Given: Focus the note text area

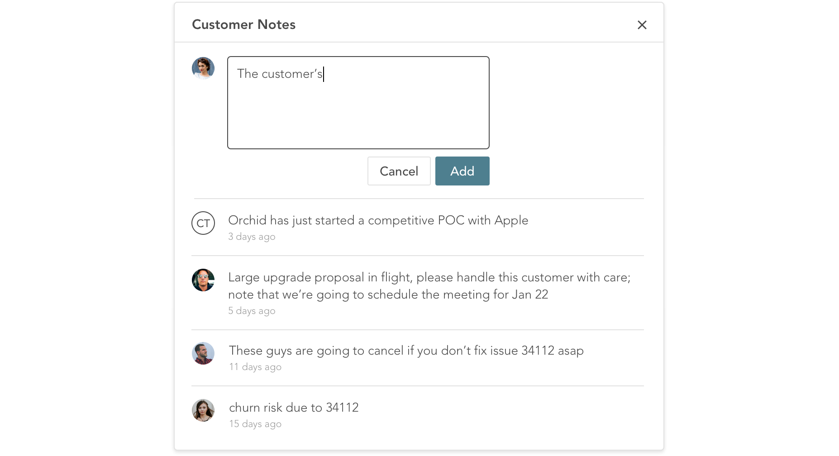Looking at the screenshot, I should (358, 103).
